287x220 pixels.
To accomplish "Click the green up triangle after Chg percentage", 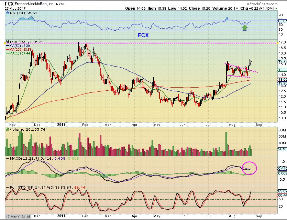I will (276, 9).
